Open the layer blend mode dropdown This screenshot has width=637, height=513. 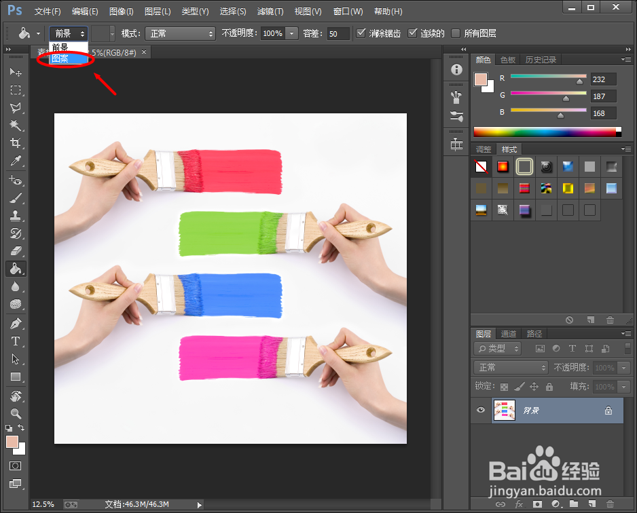point(511,367)
